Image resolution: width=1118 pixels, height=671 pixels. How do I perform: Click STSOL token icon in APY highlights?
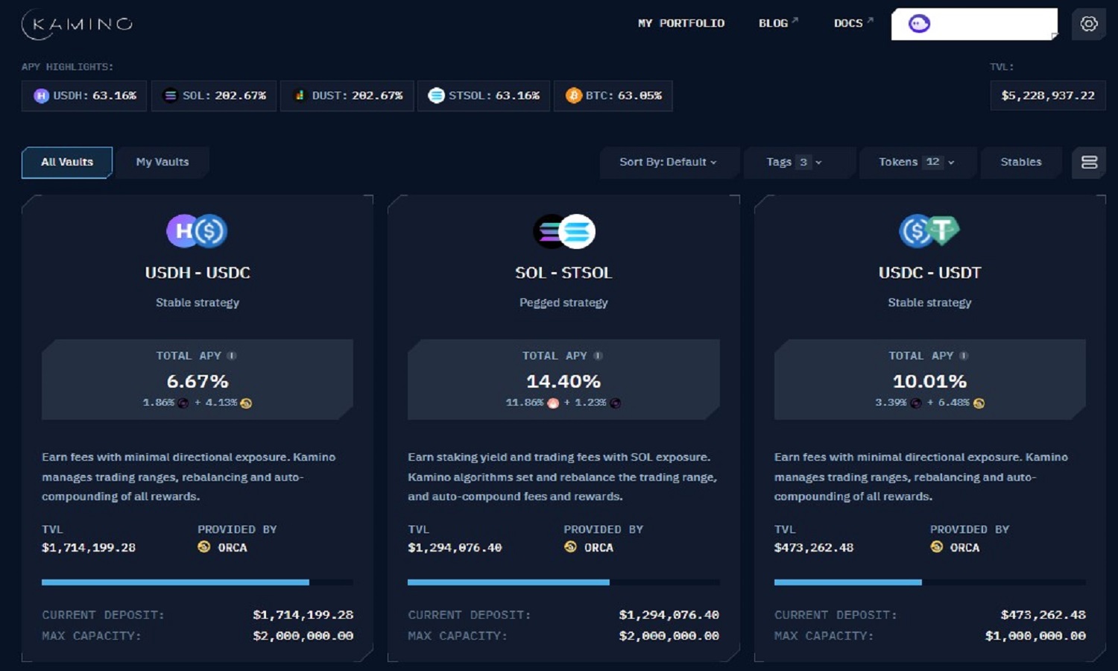[x=437, y=95]
